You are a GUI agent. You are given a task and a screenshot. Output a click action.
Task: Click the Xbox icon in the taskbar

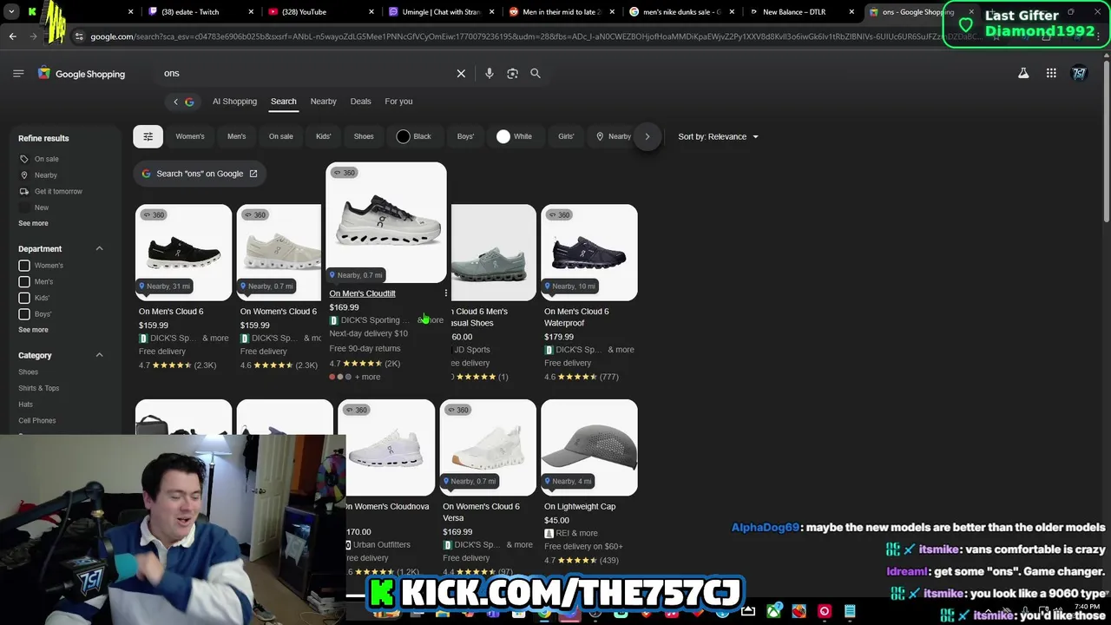(773, 612)
